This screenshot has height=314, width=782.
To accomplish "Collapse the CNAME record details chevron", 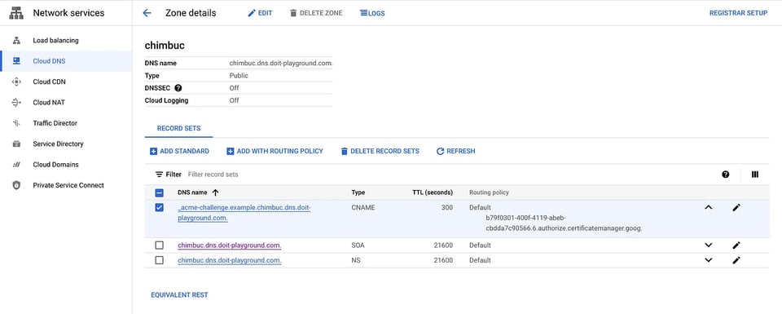I will 708,208.
